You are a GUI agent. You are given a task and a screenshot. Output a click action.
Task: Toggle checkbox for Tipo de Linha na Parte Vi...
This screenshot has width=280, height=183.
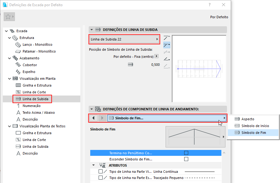[100, 172]
